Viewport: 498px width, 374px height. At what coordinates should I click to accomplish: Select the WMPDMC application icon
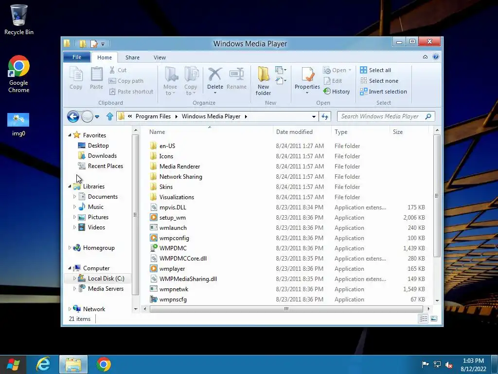coord(154,248)
